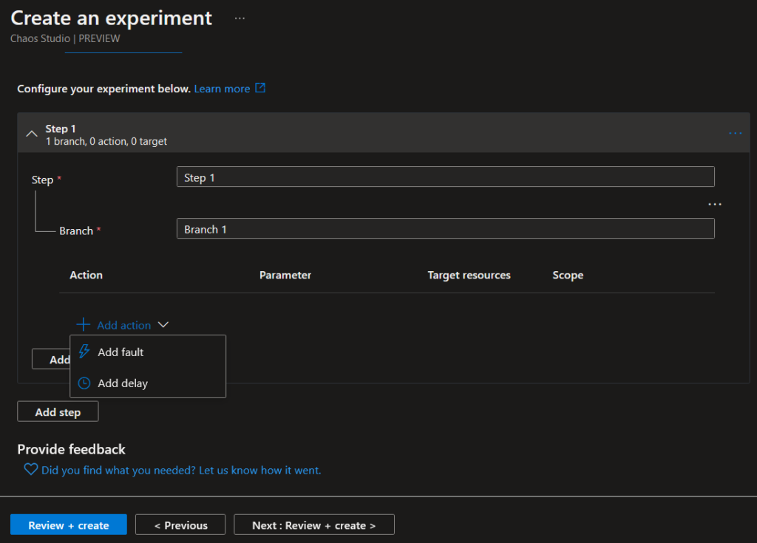Click the Action column header

coord(86,275)
